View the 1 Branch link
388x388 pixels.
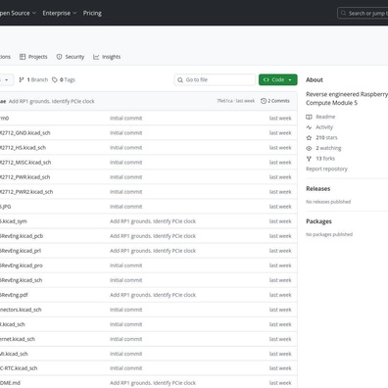(x=33, y=79)
